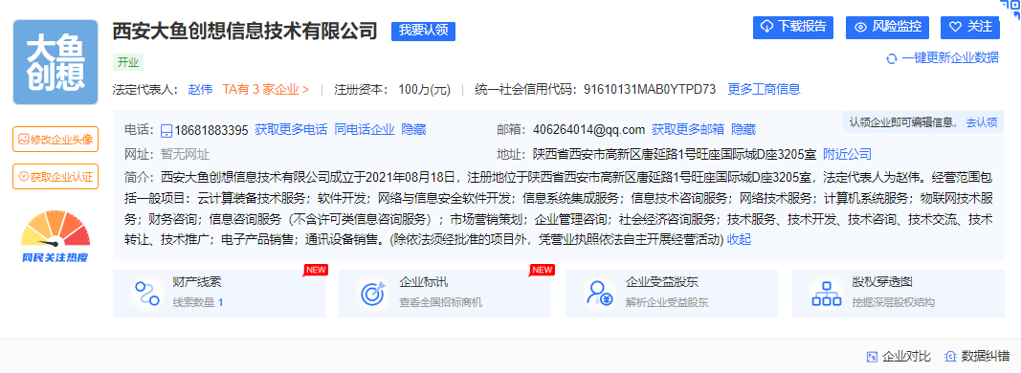Click the 我要认领 claim button
The height and width of the screenshot is (373, 1021).
(423, 32)
